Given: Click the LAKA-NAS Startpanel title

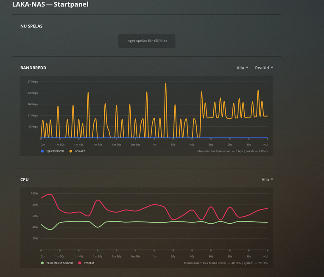Looking at the screenshot, I should tap(50, 4).
